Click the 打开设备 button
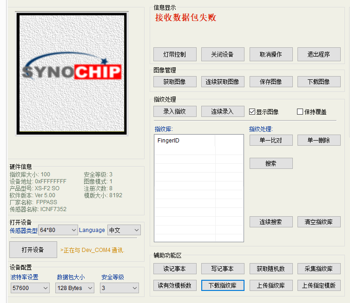The height and width of the screenshot is (303, 350). [33, 250]
